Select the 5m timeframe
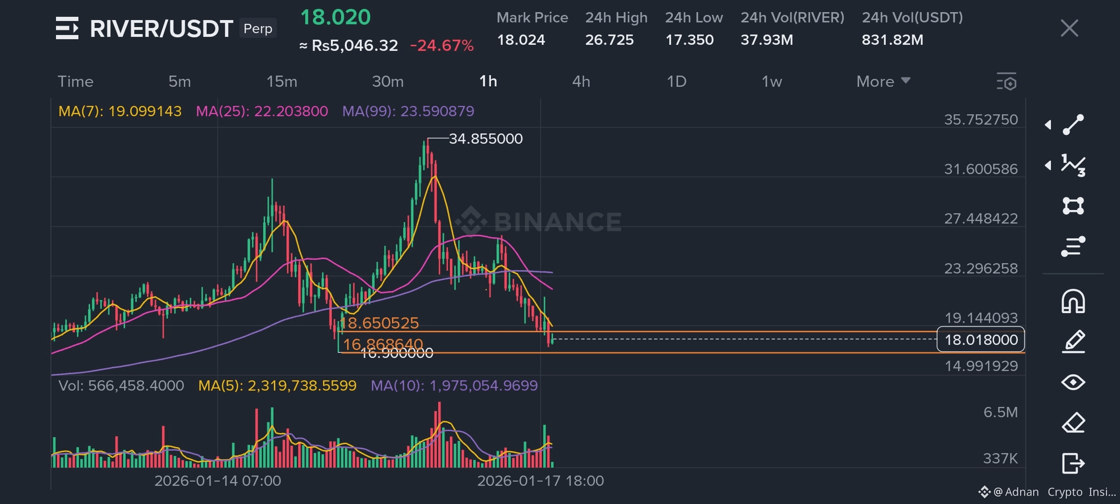The height and width of the screenshot is (504, 1120). click(x=180, y=82)
